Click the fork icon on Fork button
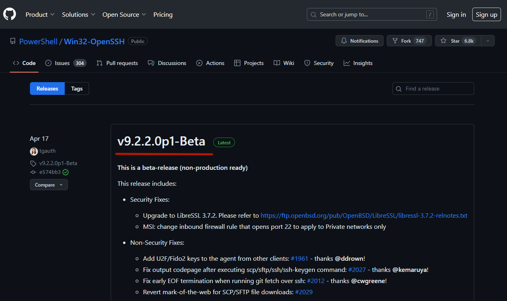The height and width of the screenshot is (301, 507). [395, 40]
